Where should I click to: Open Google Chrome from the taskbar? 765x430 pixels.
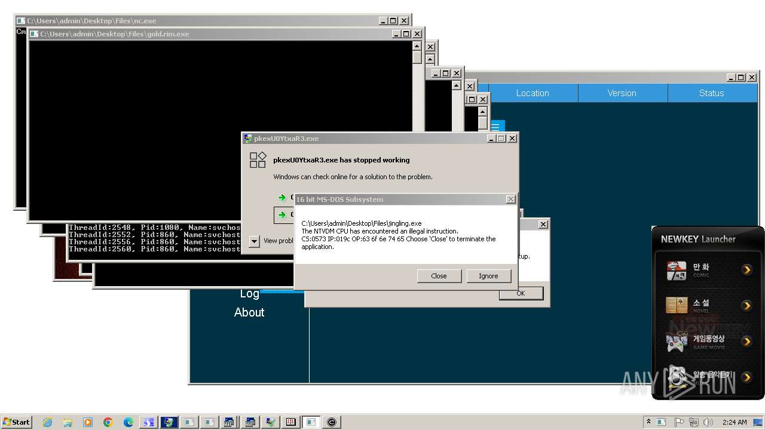108,422
